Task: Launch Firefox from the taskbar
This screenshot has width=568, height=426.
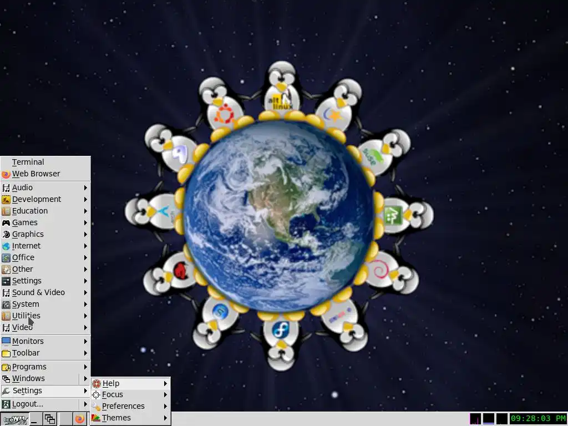Action: tap(79, 419)
